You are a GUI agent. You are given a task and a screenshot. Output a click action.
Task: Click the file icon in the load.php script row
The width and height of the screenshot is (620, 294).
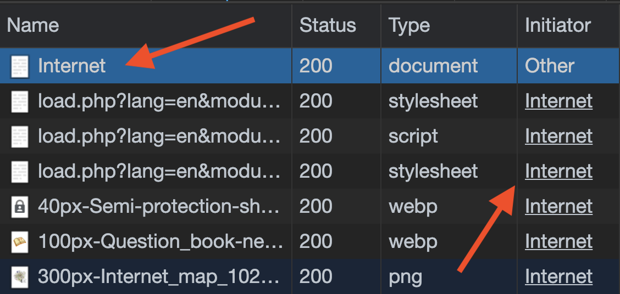tap(20, 137)
